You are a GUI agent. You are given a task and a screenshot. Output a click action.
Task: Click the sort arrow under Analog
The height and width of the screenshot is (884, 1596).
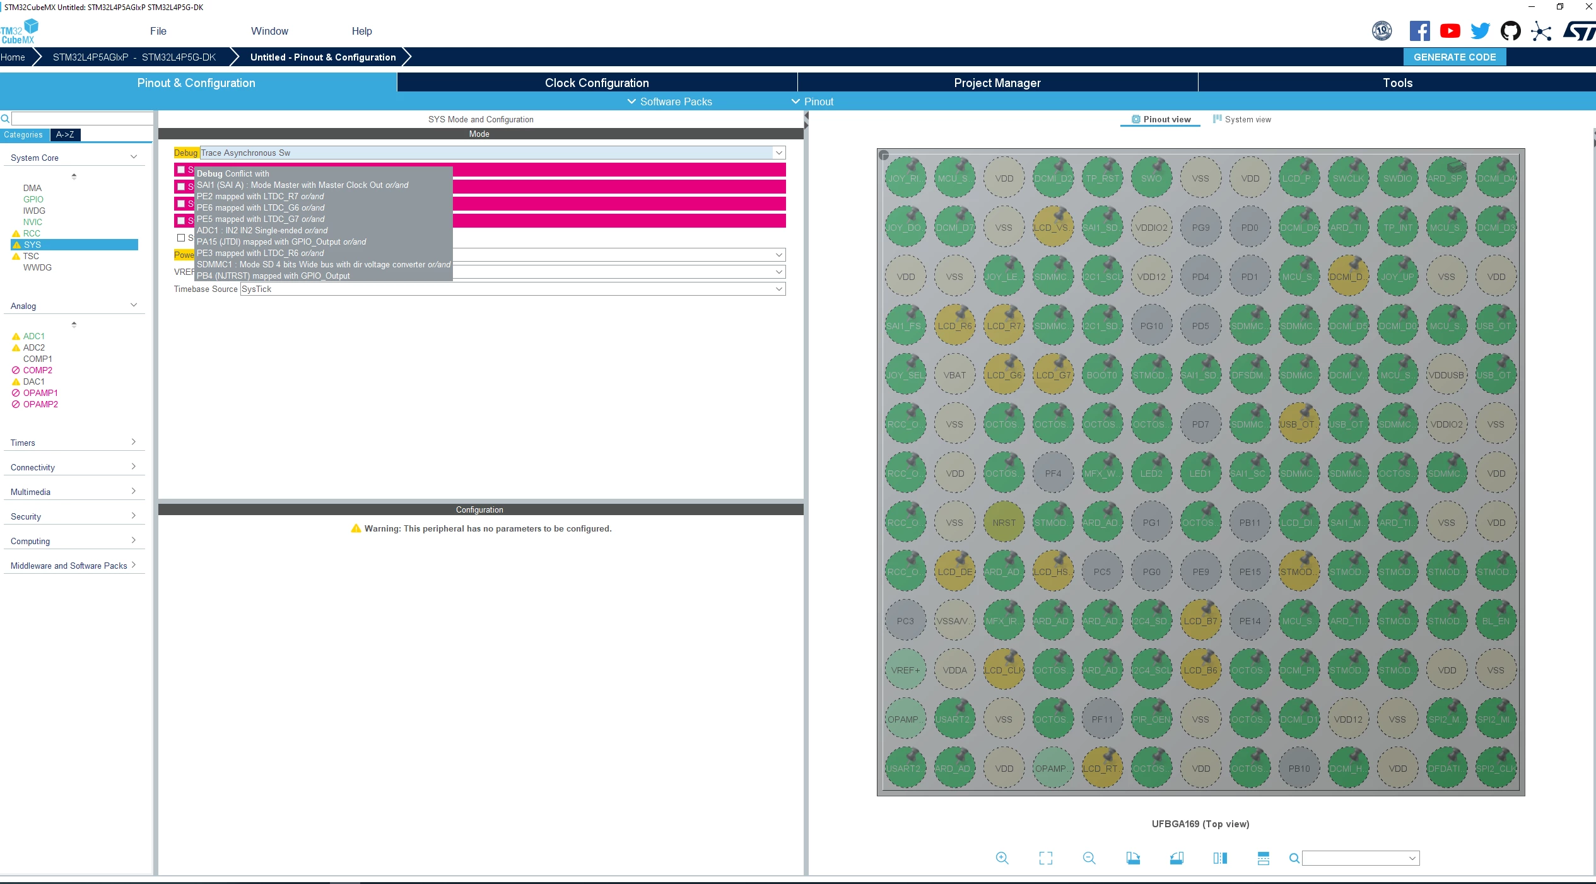pos(74,324)
